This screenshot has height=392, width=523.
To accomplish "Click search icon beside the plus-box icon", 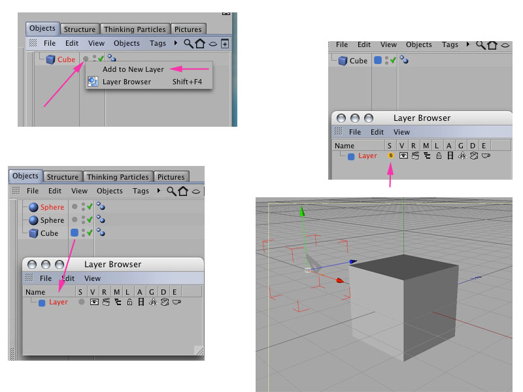I will 188,43.
